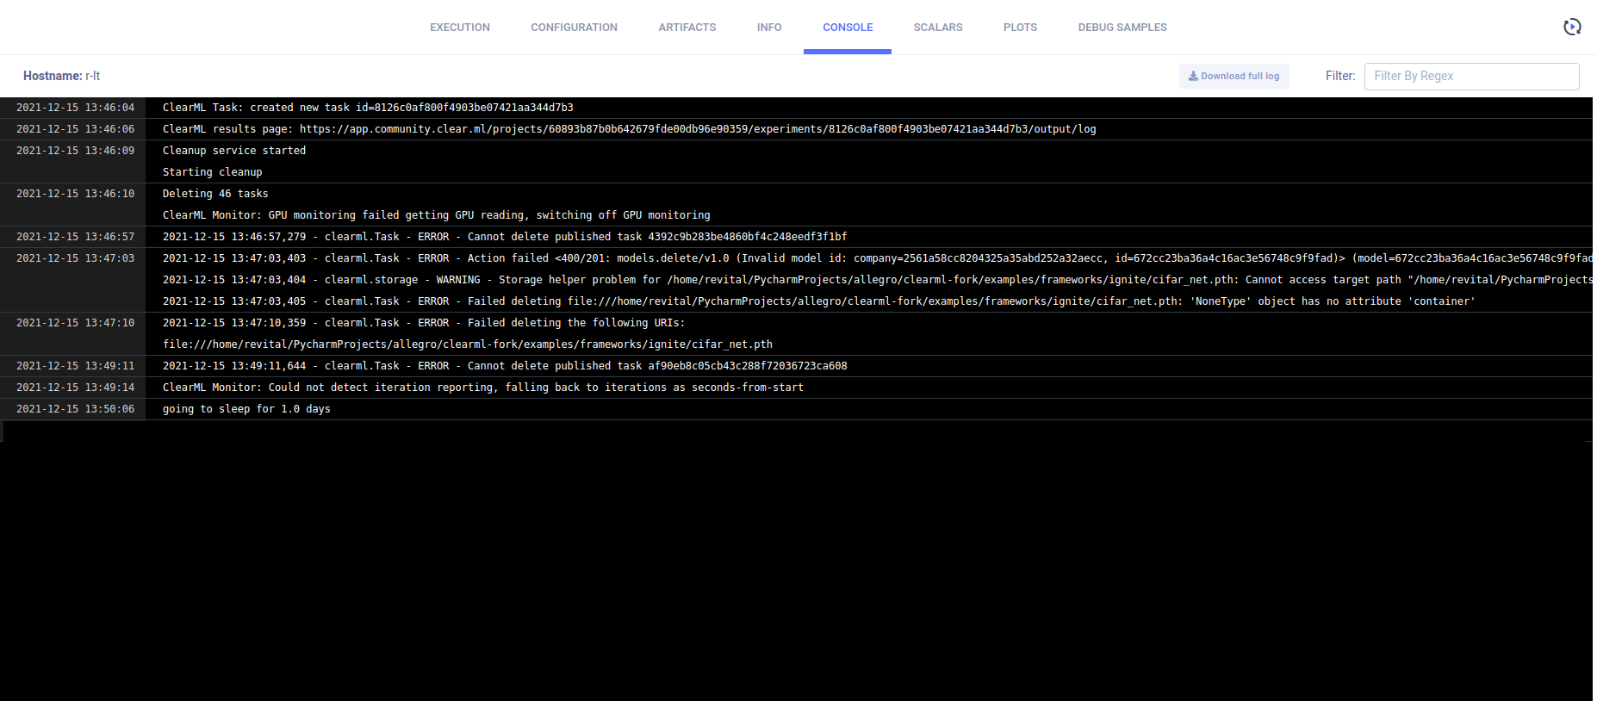Click the cifar_net.pth file URI line
Viewport: 1597px width, 701px height.
tap(467, 344)
